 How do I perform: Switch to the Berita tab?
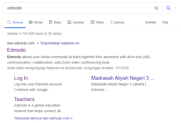point(36,22)
